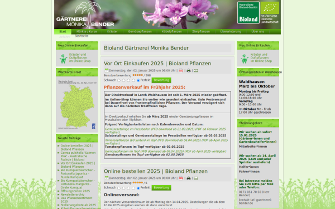Open right Kräuter und Duftpflanzen shop link

pyautogui.click(x=261, y=58)
